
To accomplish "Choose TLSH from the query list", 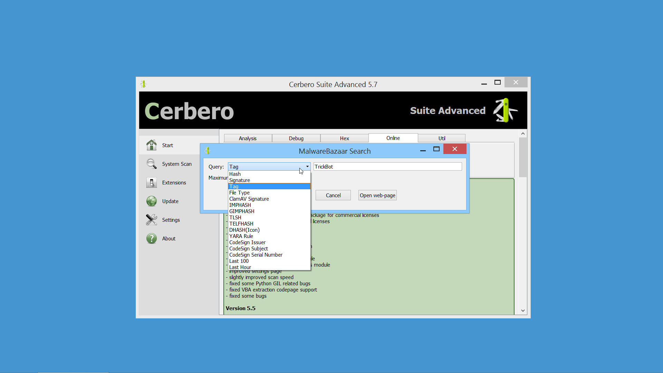I will pyautogui.click(x=269, y=218).
